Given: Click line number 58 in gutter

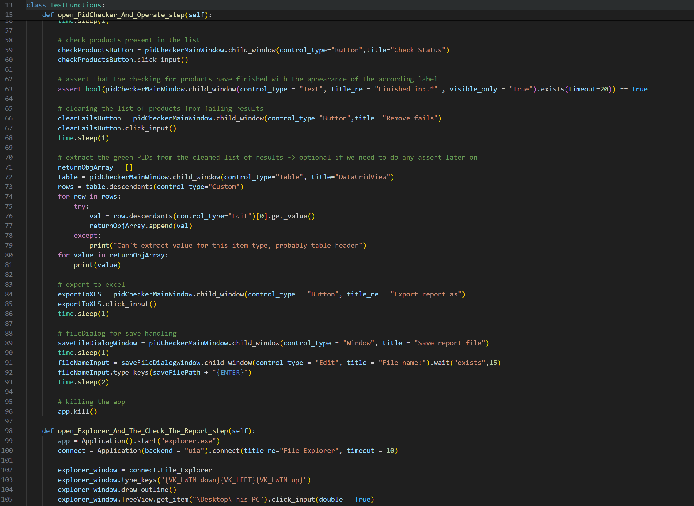Looking at the screenshot, I should click(9, 40).
